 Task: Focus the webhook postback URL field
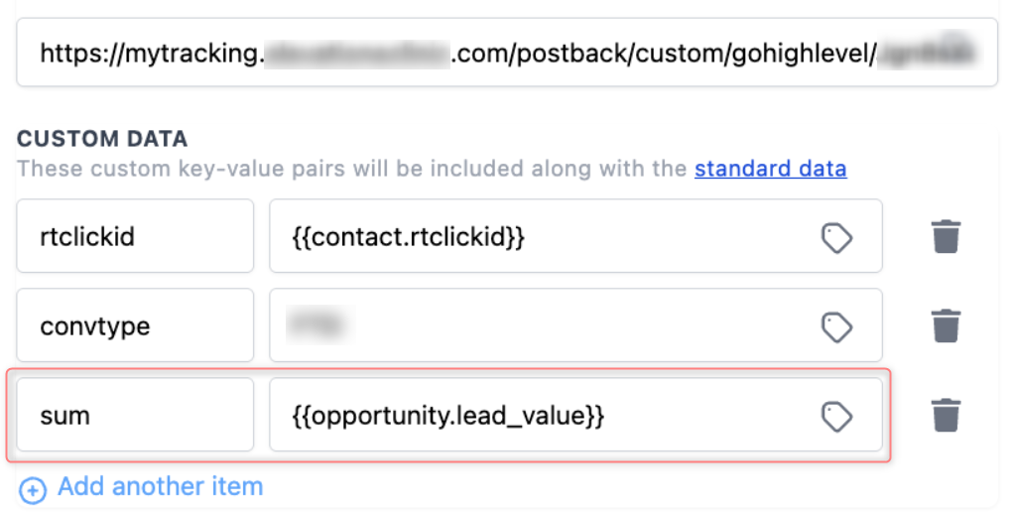(x=507, y=53)
